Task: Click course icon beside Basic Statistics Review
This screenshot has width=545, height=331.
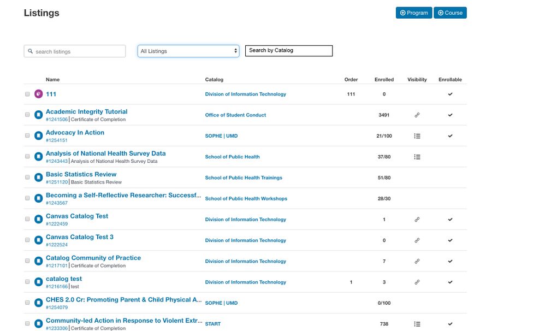Action: [x=38, y=178]
